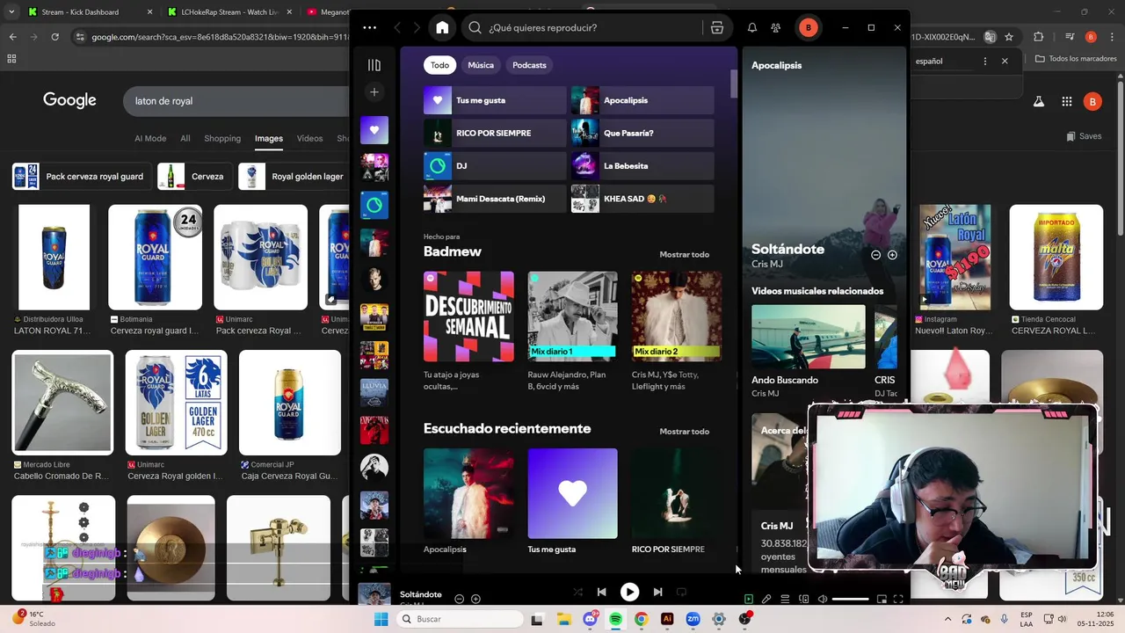Skip to the previous track
This screenshot has height=633, width=1125.
[x=601, y=593]
